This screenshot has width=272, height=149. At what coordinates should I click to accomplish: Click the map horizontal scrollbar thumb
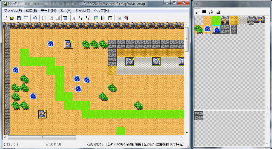coord(42,138)
